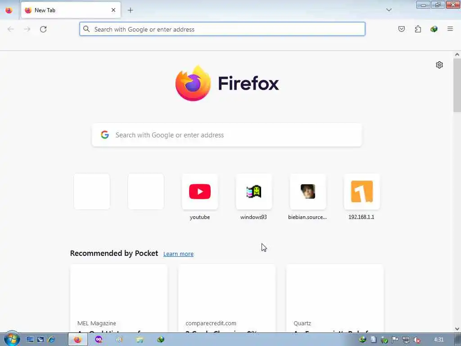The width and height of the screenshot is (461, 346).
Task: Select the Firefox taskbar button
Action: click(x=77, y=340)
